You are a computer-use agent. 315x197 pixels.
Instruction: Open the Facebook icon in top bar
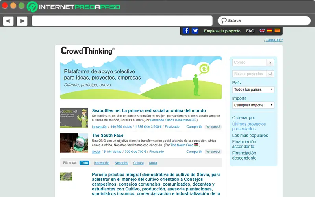[186, 31]
